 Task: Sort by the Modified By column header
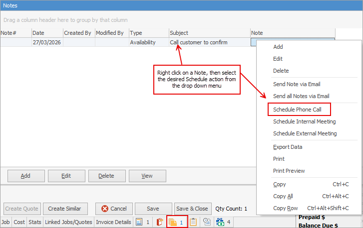click(x=112, y=33)
